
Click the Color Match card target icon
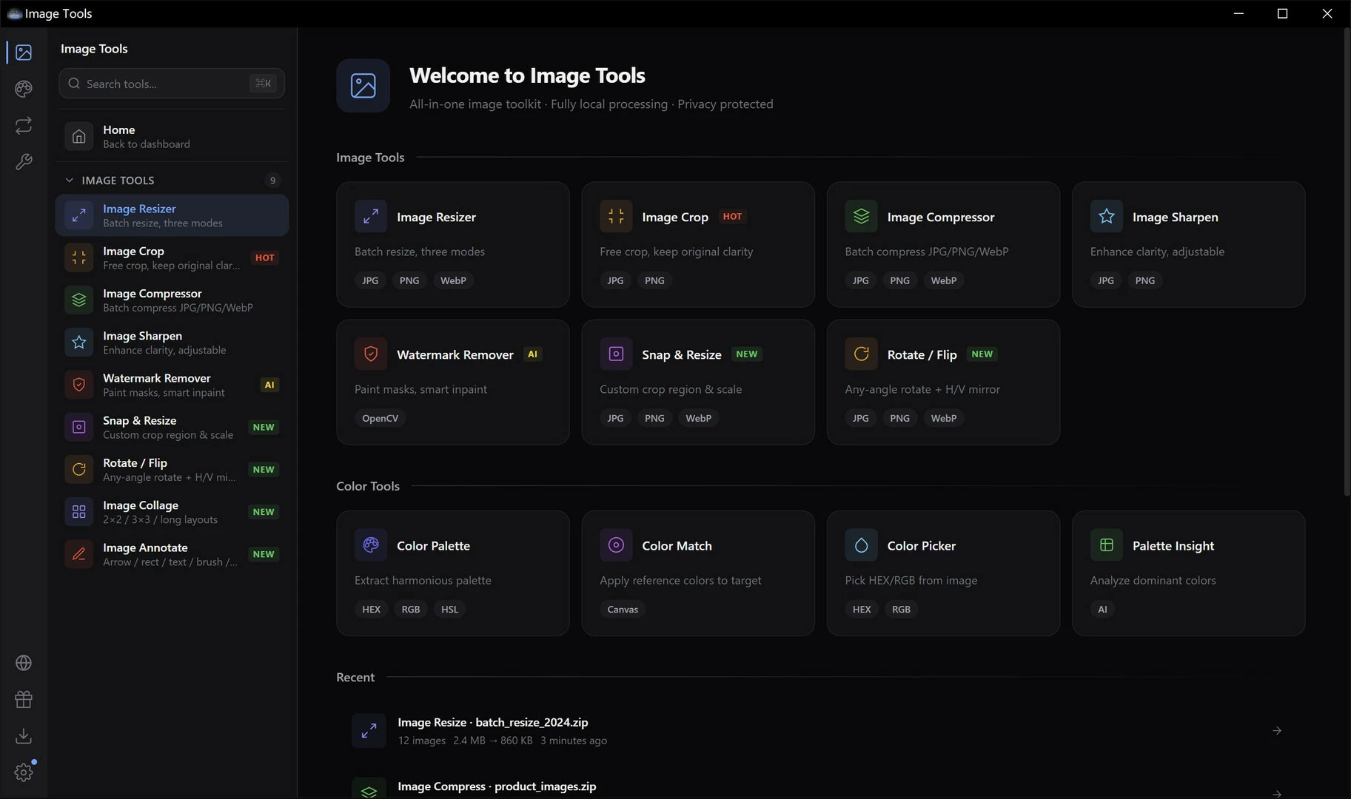coord(616,545)
